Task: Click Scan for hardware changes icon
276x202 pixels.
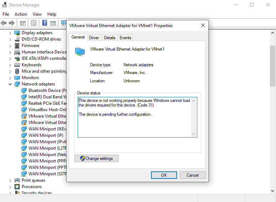Action: (64, 23)
